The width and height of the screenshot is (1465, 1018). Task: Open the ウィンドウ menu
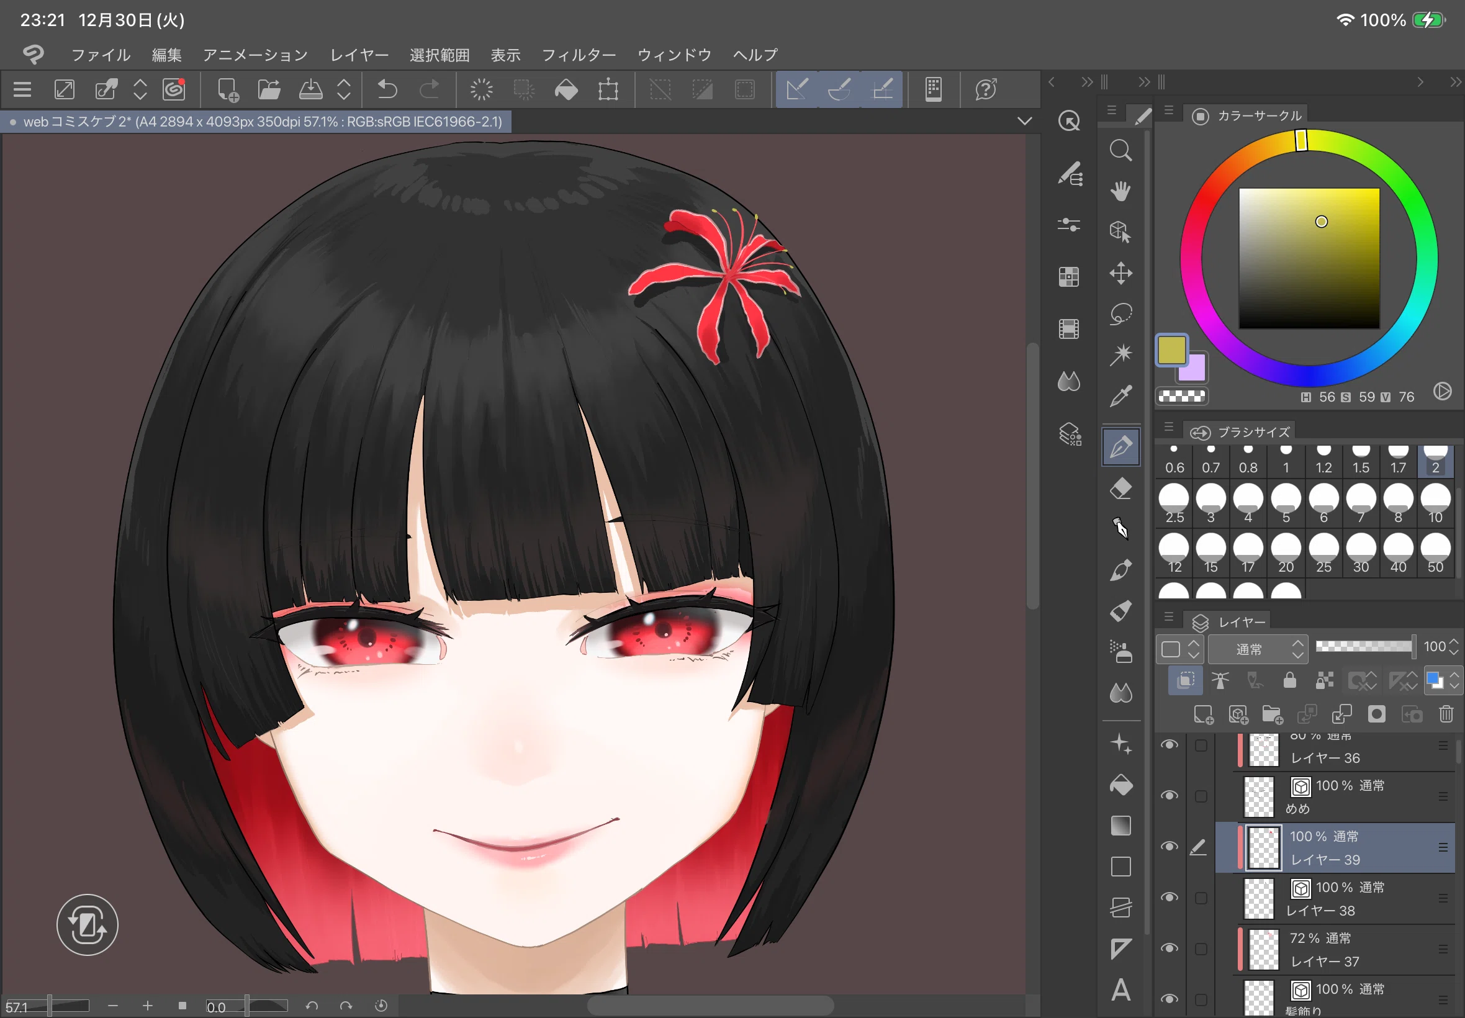pyautogui.click(x=674, y=55)
